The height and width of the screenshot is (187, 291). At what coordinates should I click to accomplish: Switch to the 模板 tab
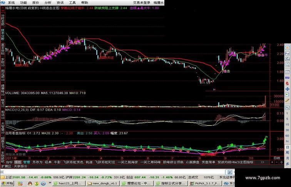pyautogui.click(x=18, y=162)
